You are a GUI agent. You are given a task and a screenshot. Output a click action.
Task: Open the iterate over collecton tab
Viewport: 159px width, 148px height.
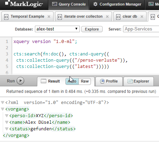[83, 17]
